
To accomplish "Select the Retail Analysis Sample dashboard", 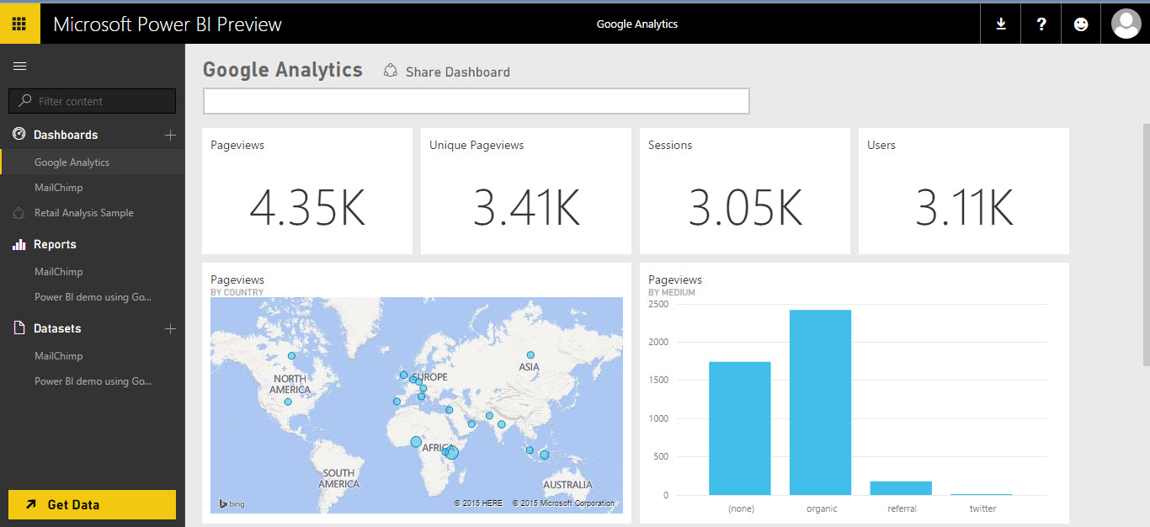I will pos(84,212).
